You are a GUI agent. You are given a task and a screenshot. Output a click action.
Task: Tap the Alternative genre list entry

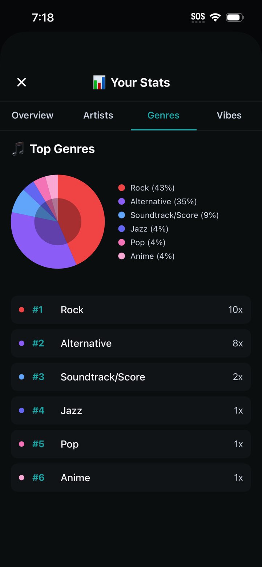tap(131, 343)
